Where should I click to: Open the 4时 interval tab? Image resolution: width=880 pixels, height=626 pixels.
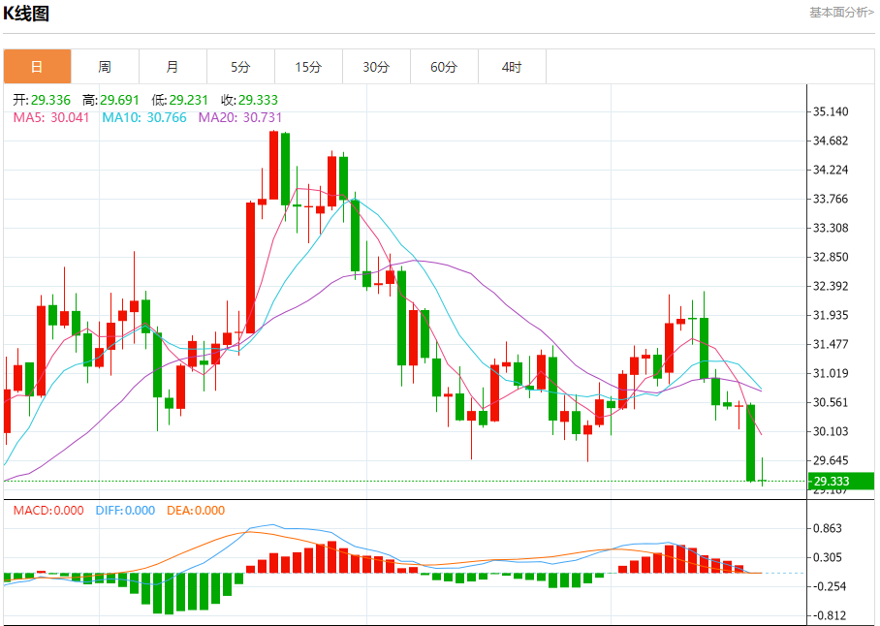pos(513,67)
